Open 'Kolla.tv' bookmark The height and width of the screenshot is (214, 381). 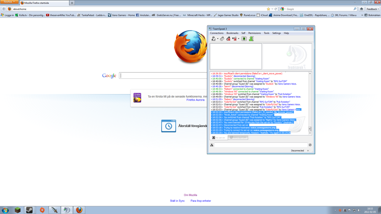[30, 15]
